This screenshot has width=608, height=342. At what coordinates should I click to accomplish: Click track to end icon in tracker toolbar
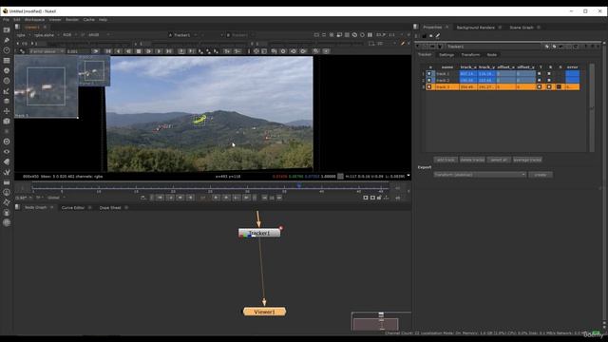pos(169,51)
